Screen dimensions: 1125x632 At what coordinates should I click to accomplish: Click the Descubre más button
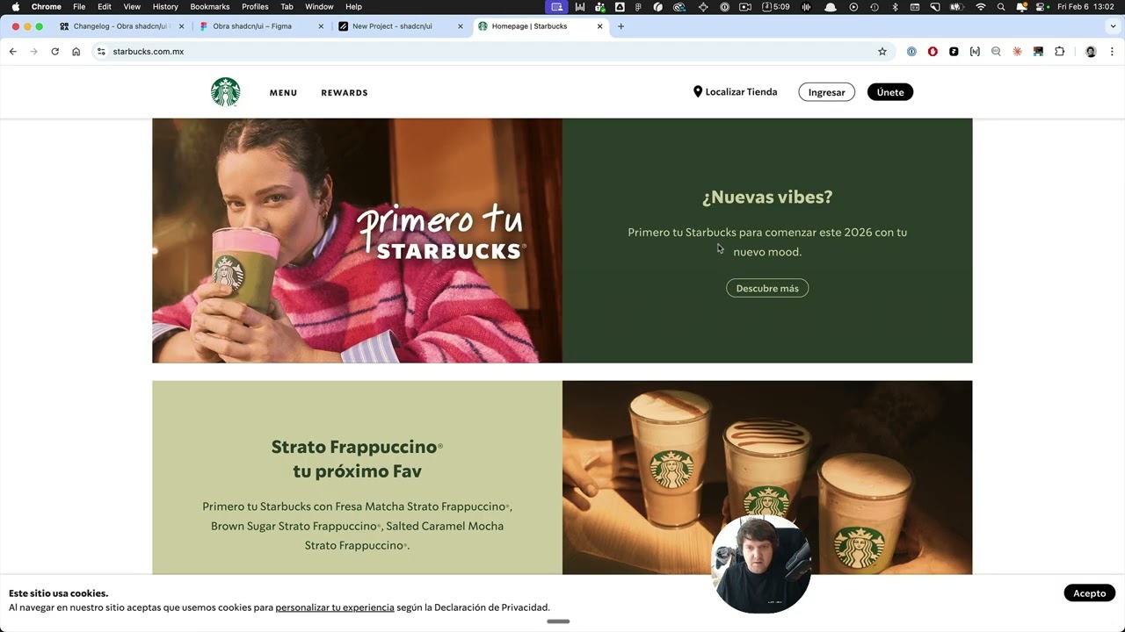click(x=767, y=288)
